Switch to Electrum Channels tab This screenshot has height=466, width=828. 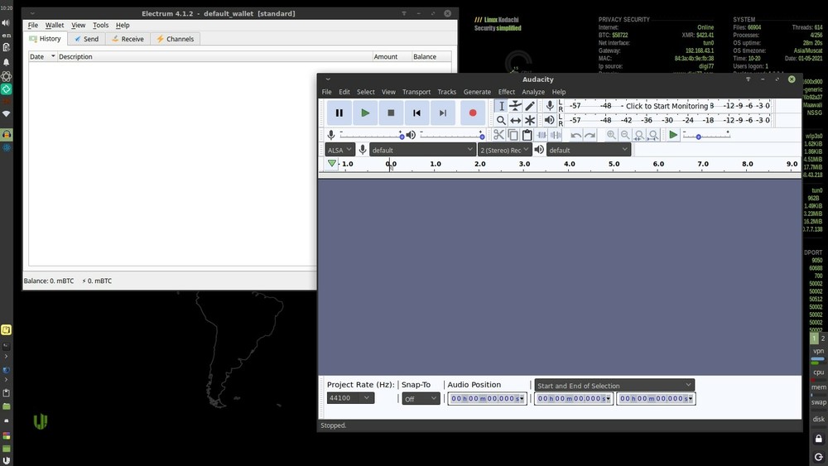click(175, 39)
